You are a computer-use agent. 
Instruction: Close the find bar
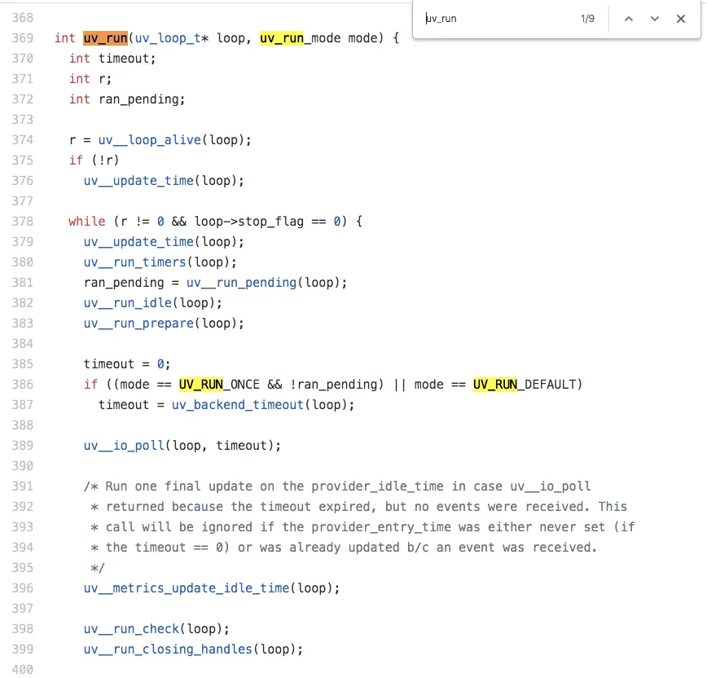tap(680, 19)
